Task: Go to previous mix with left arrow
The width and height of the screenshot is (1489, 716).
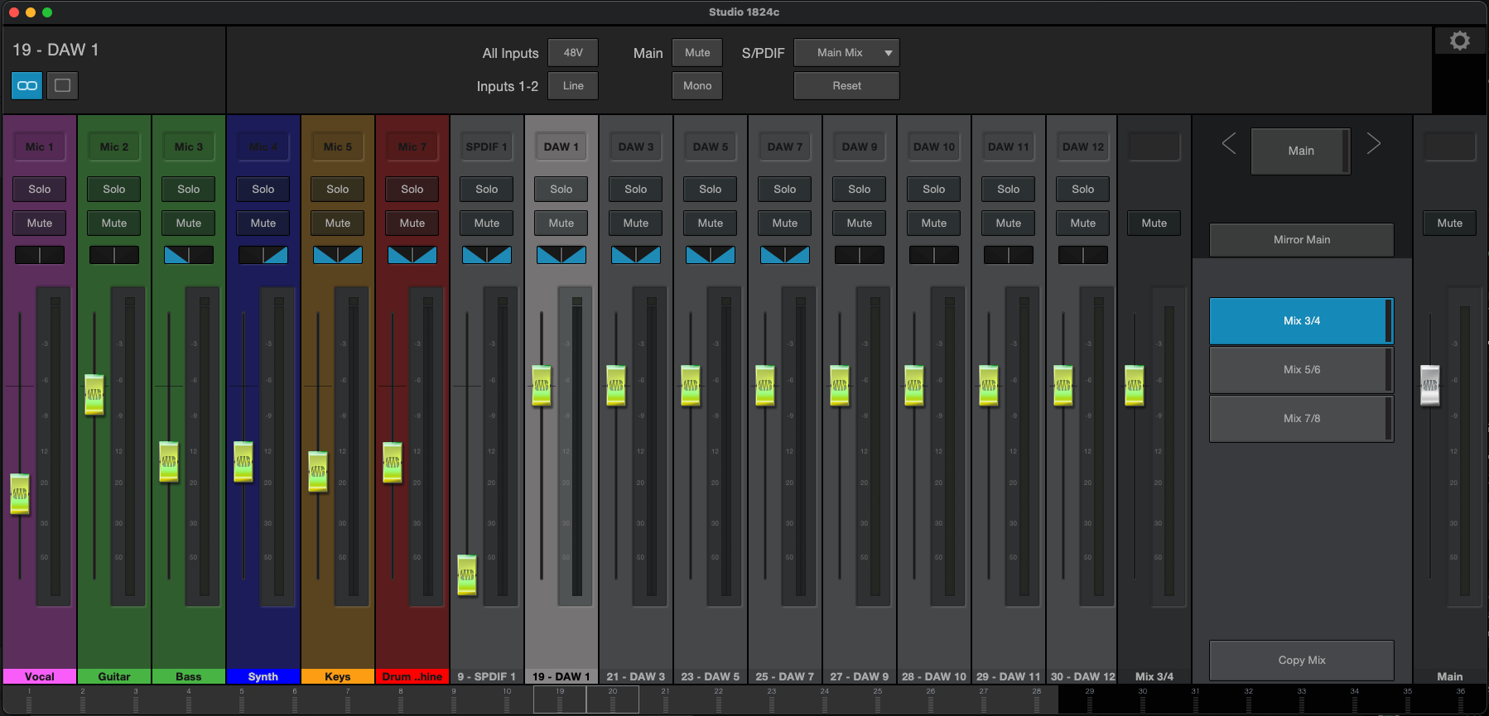Action: (1229, 144)
